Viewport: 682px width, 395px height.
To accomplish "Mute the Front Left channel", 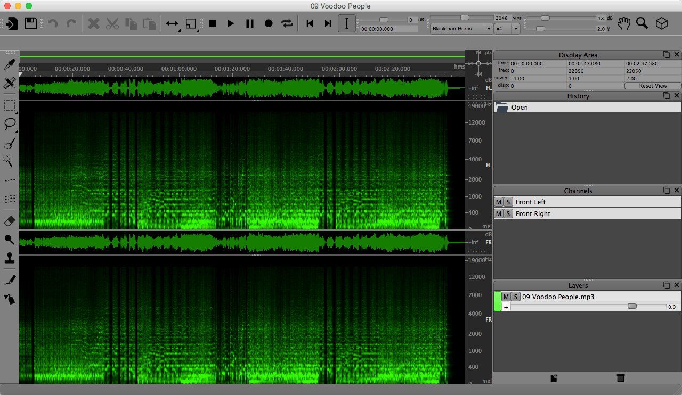I will (x=499, y=202).
